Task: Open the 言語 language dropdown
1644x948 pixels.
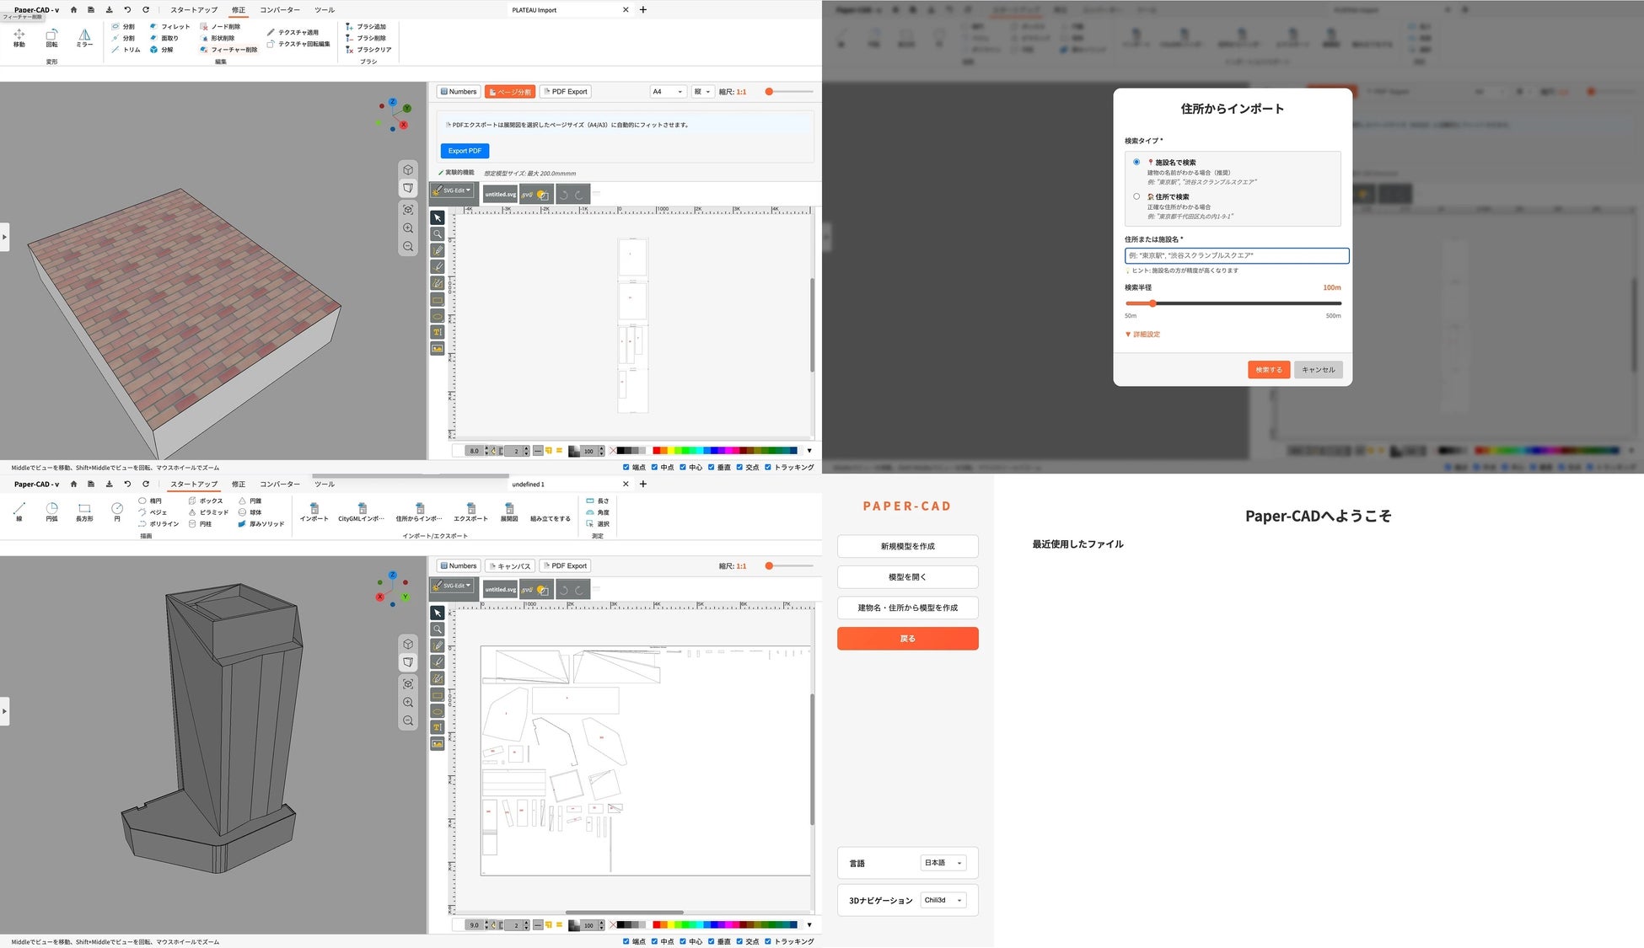Action: (x=943, y=863)
